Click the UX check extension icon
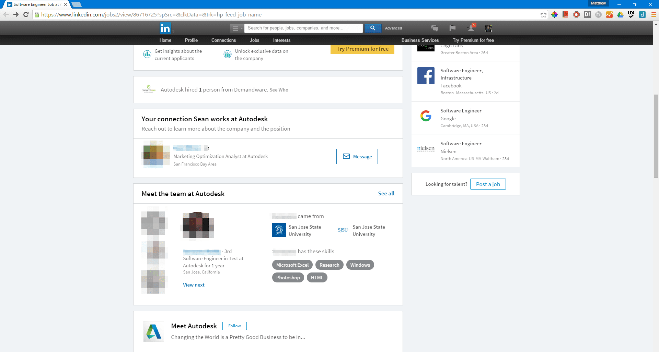The image size is (659, 352). pyautogui.click(x=631, y=14)
